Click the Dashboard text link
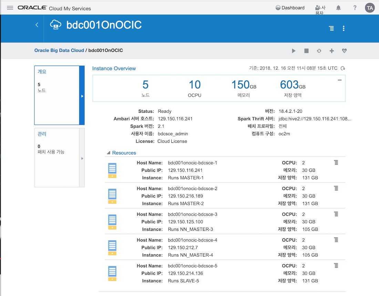This screenshot has height=296, width=379. click(x=293, y=8)
